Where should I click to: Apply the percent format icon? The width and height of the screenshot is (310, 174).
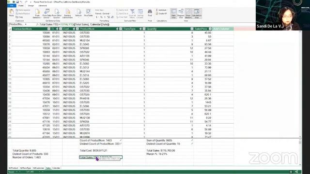[x=101, y=17]
